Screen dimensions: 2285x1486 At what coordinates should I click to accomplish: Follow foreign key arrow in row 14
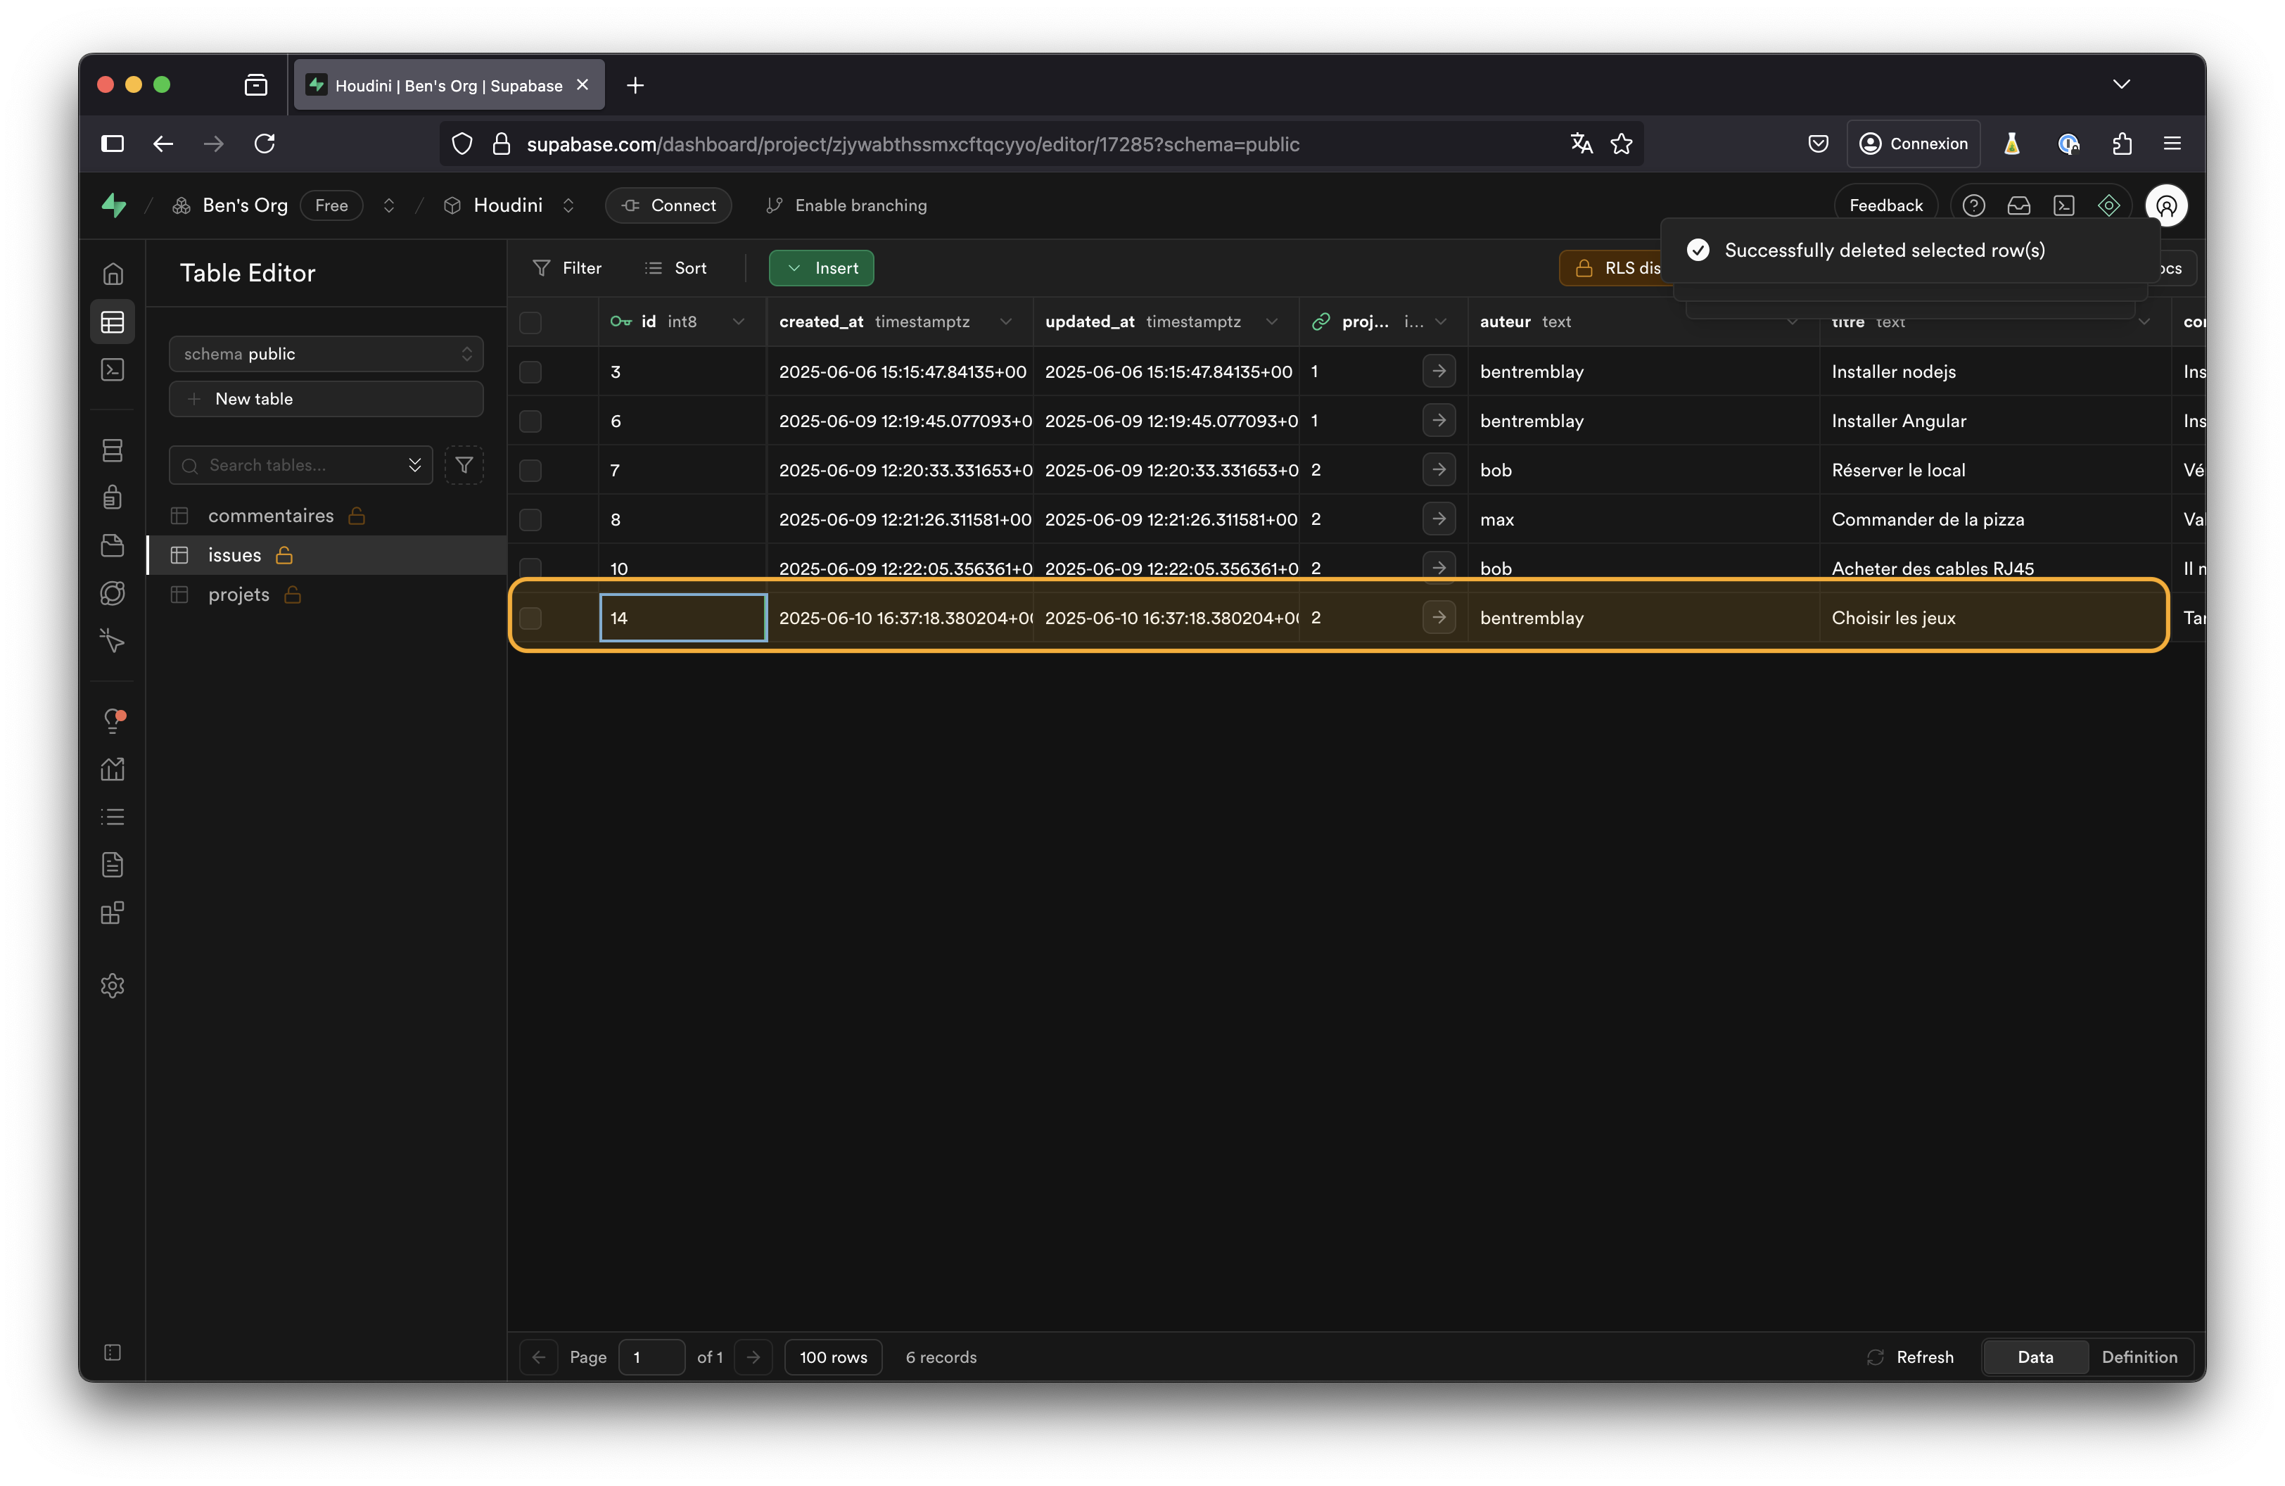click(1438, 617)
